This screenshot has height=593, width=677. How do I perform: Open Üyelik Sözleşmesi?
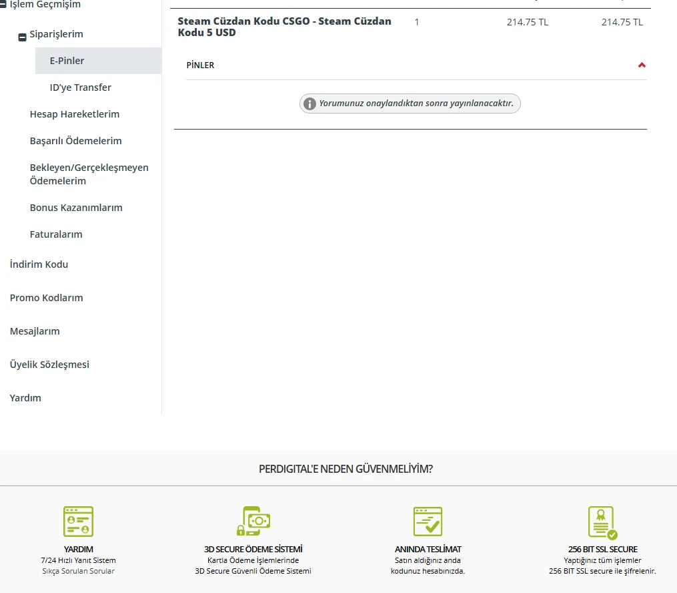pos(49,365)
